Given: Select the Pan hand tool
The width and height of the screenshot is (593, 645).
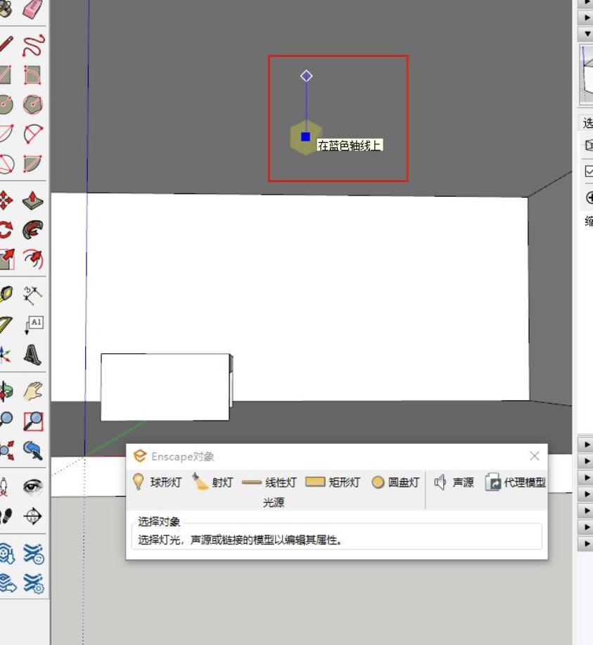Looking at the screenshot, I should [x=32, y=391].
